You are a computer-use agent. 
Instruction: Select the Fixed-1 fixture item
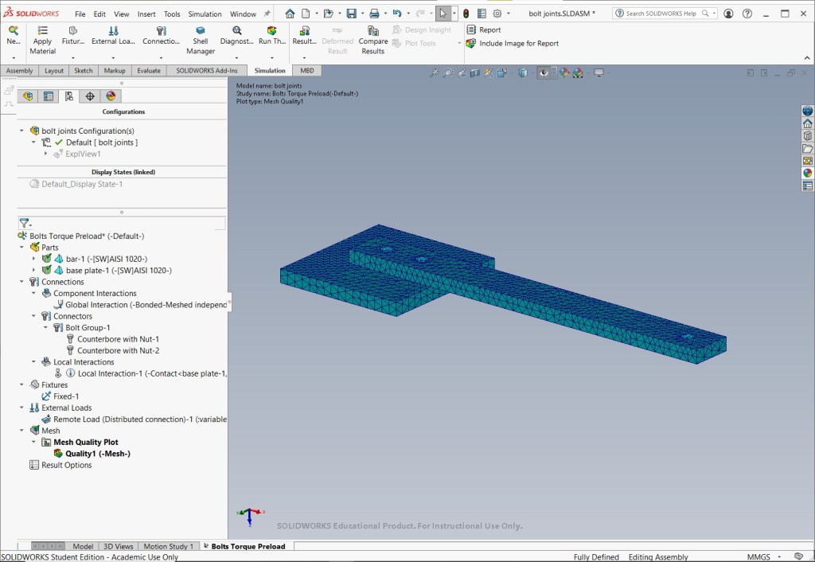point(66,396)
